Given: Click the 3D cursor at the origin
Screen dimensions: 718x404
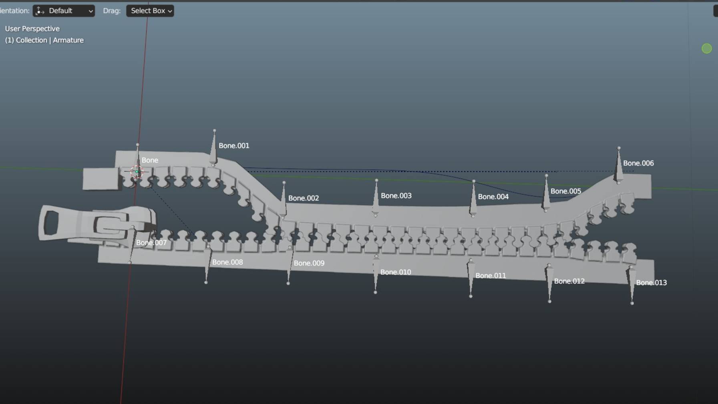Looking at the screenshot, I should [137, 172].
